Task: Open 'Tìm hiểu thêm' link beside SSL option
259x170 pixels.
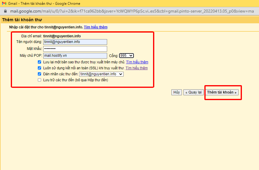Action: [x=137, y=68]
